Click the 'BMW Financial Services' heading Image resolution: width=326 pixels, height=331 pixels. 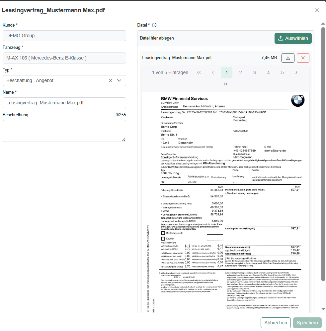[x=184, y=99]
